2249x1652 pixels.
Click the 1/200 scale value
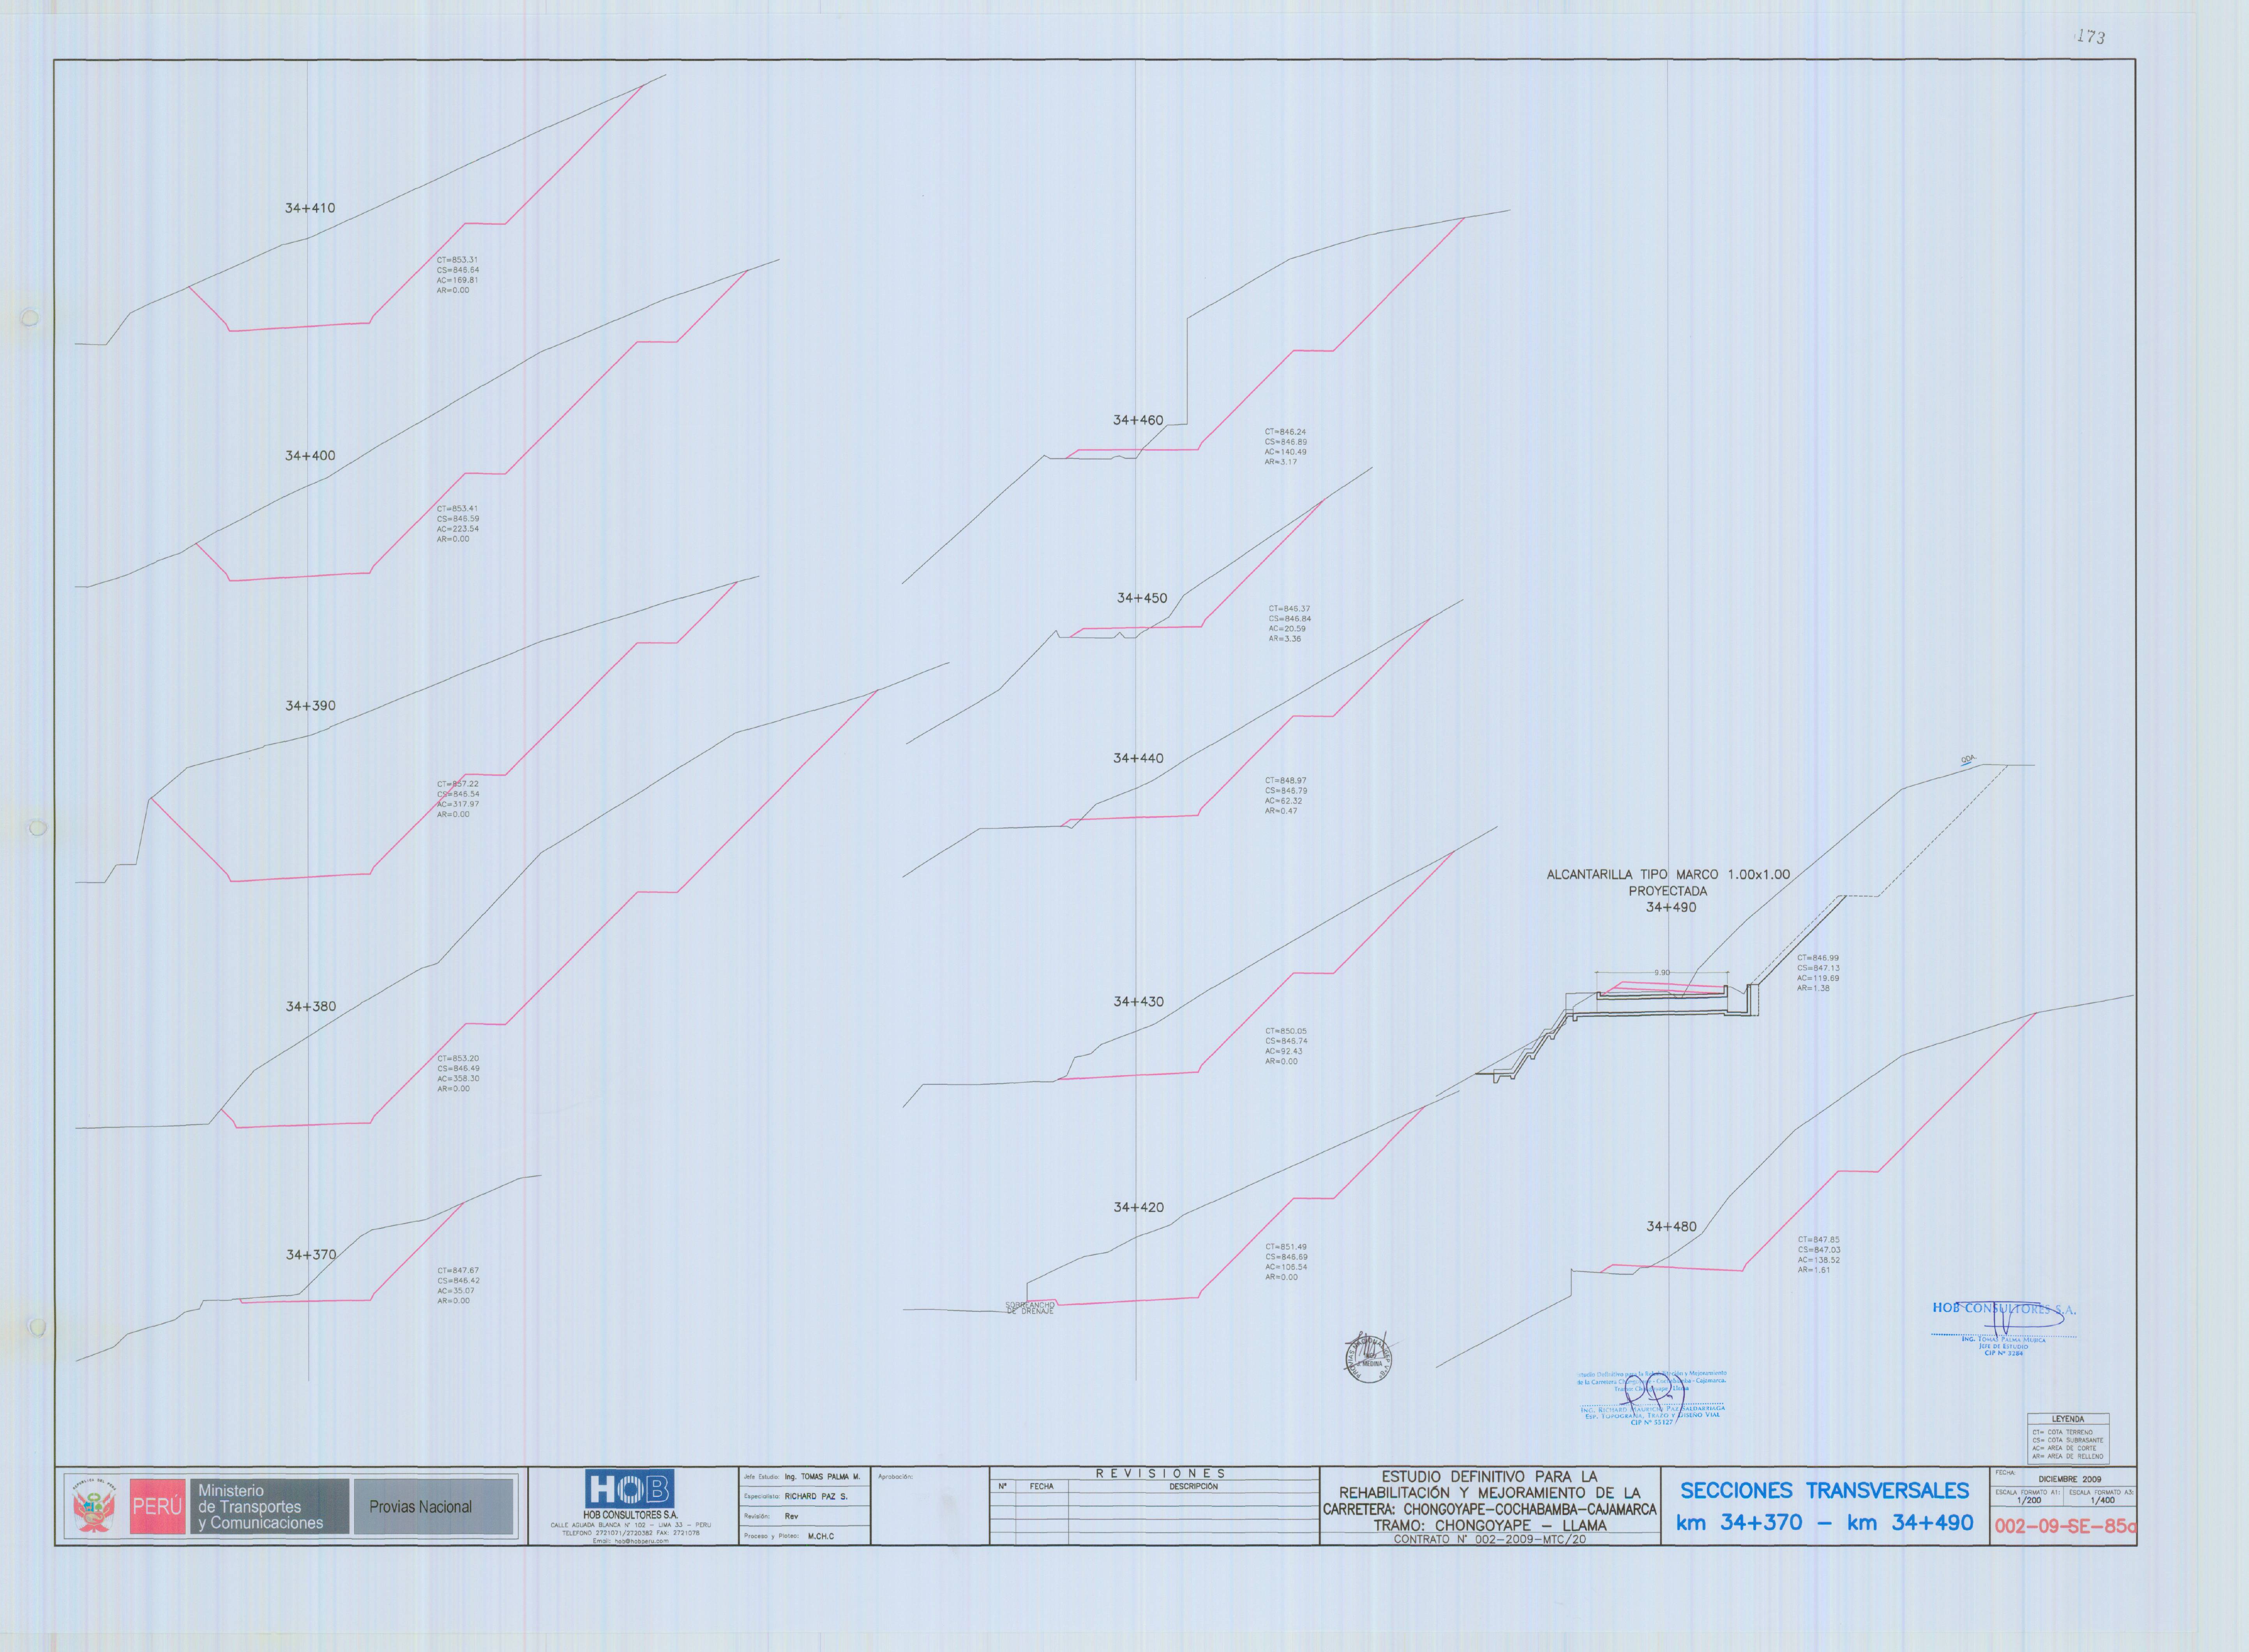tap(2028, 1500)
